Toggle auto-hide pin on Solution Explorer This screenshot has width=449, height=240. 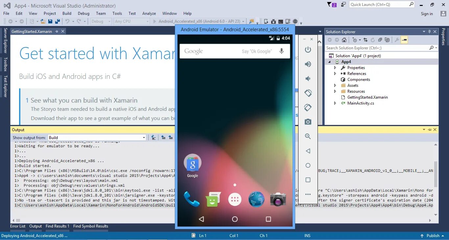429,32
